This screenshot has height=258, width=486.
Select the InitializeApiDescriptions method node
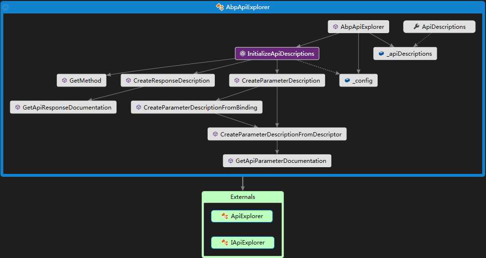[x=277, y=54]
